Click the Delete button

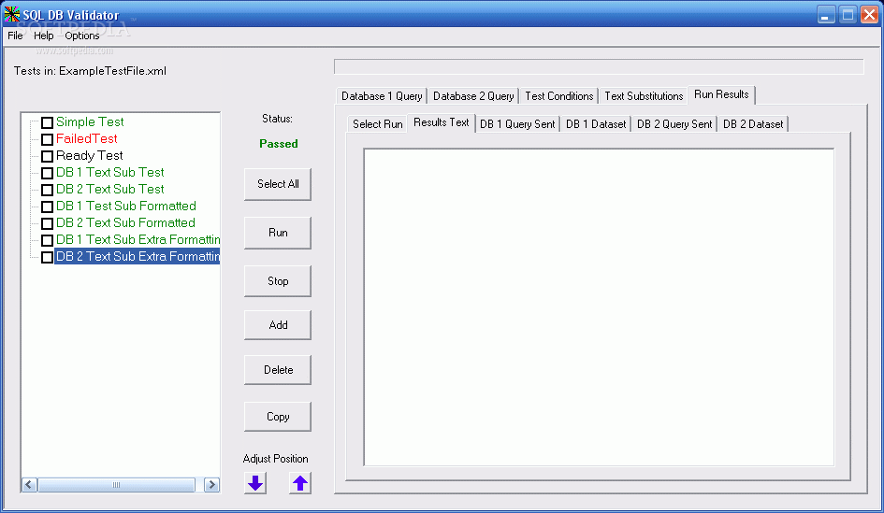278,370
